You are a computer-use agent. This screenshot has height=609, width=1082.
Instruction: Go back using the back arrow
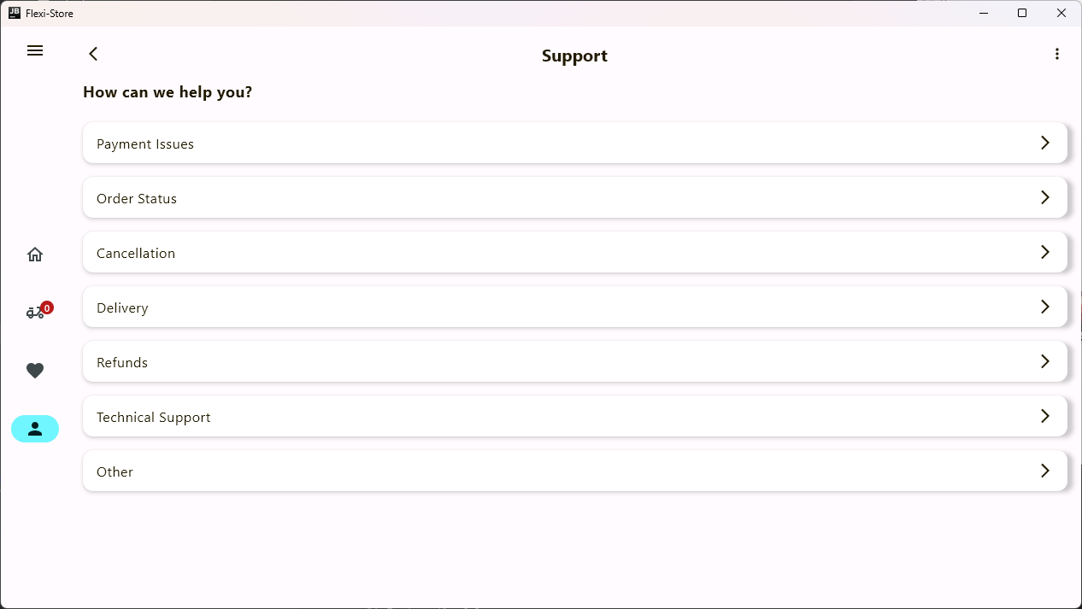click(93, 54)
